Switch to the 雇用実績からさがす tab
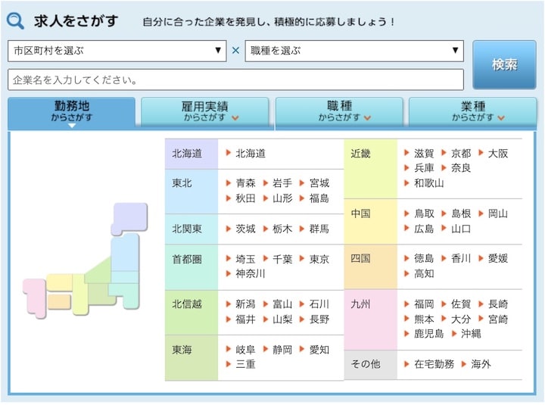545x405 pixels. [205, 111]
